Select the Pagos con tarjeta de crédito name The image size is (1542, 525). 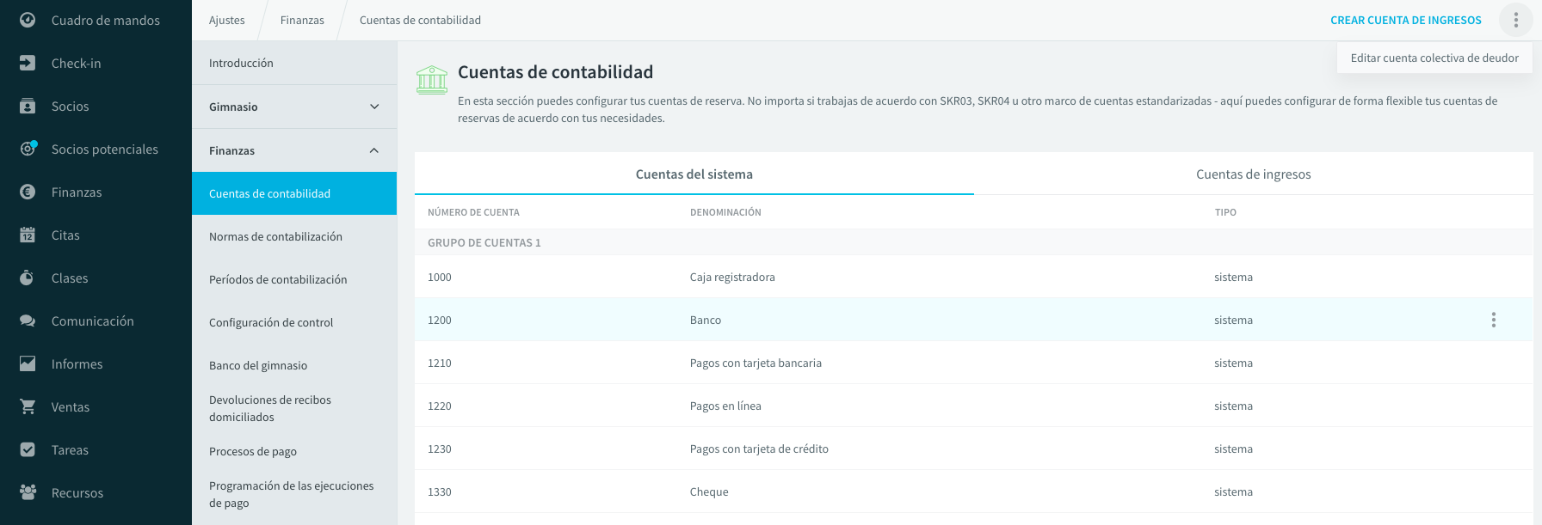[759, 449]
